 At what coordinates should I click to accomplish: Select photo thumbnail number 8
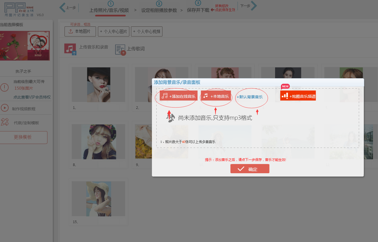[98, 142]
